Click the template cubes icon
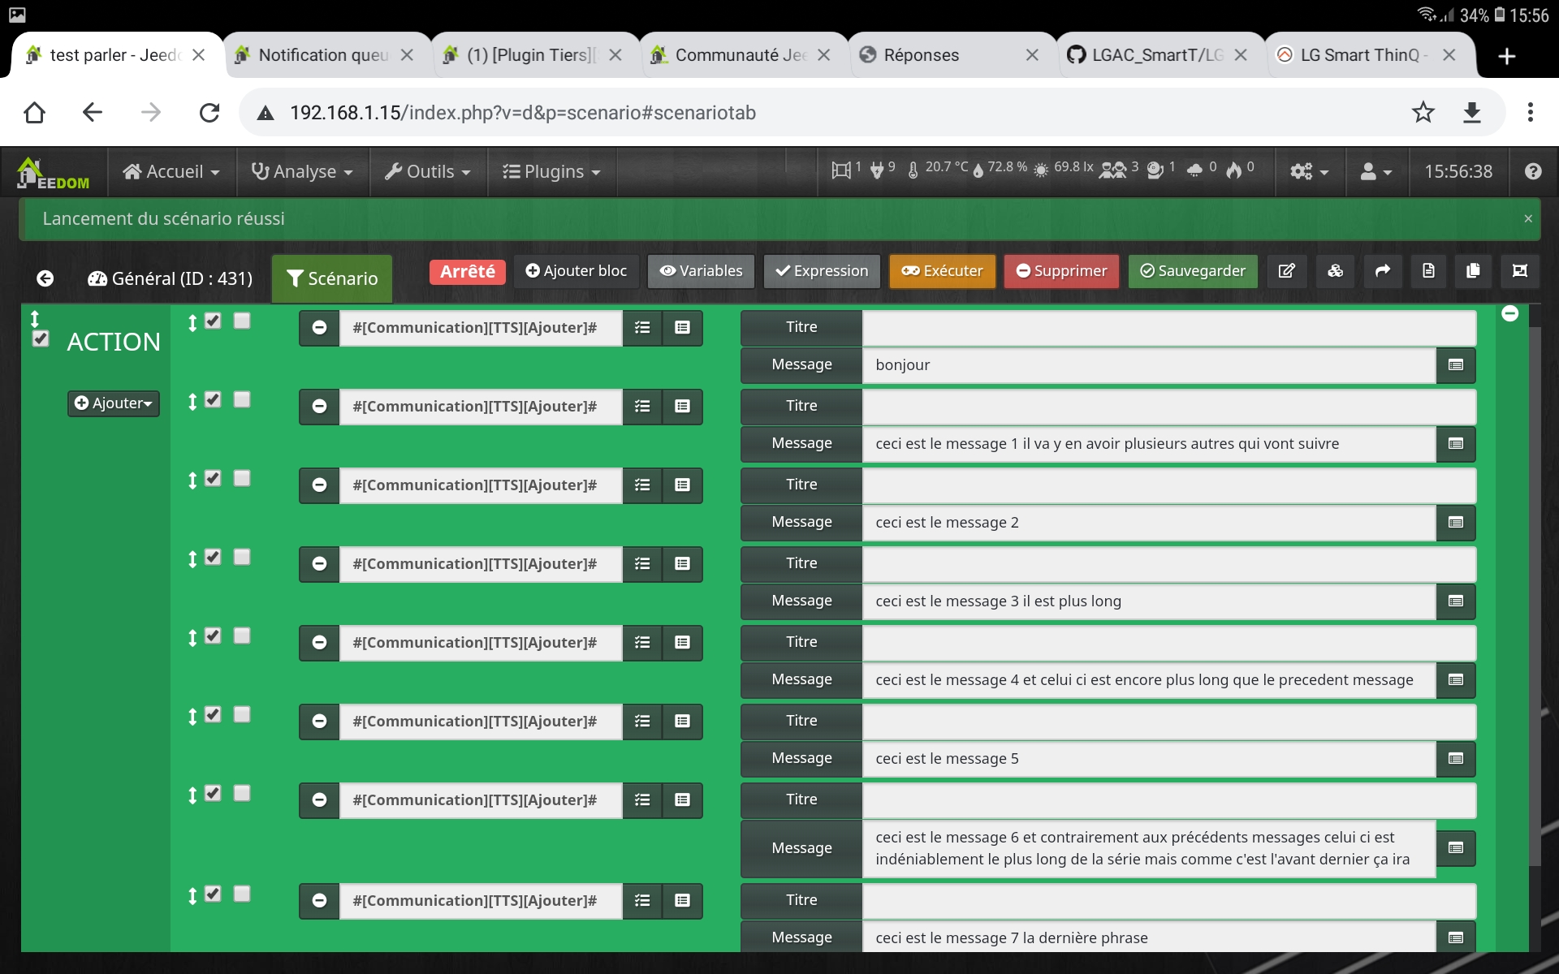1559x974 pixels. 1336,271
